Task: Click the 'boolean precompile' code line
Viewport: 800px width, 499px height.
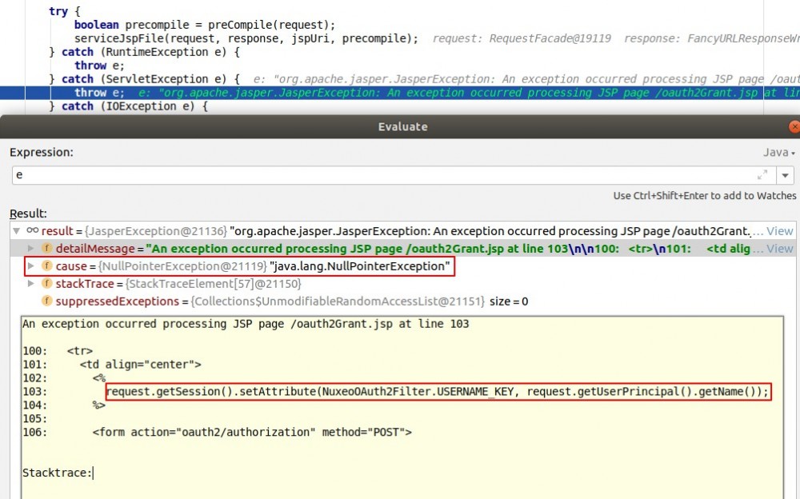Action: 205,25
